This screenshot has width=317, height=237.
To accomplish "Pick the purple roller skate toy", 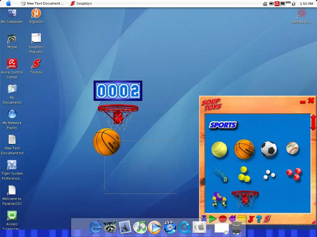I will click(x=219, y=199).
